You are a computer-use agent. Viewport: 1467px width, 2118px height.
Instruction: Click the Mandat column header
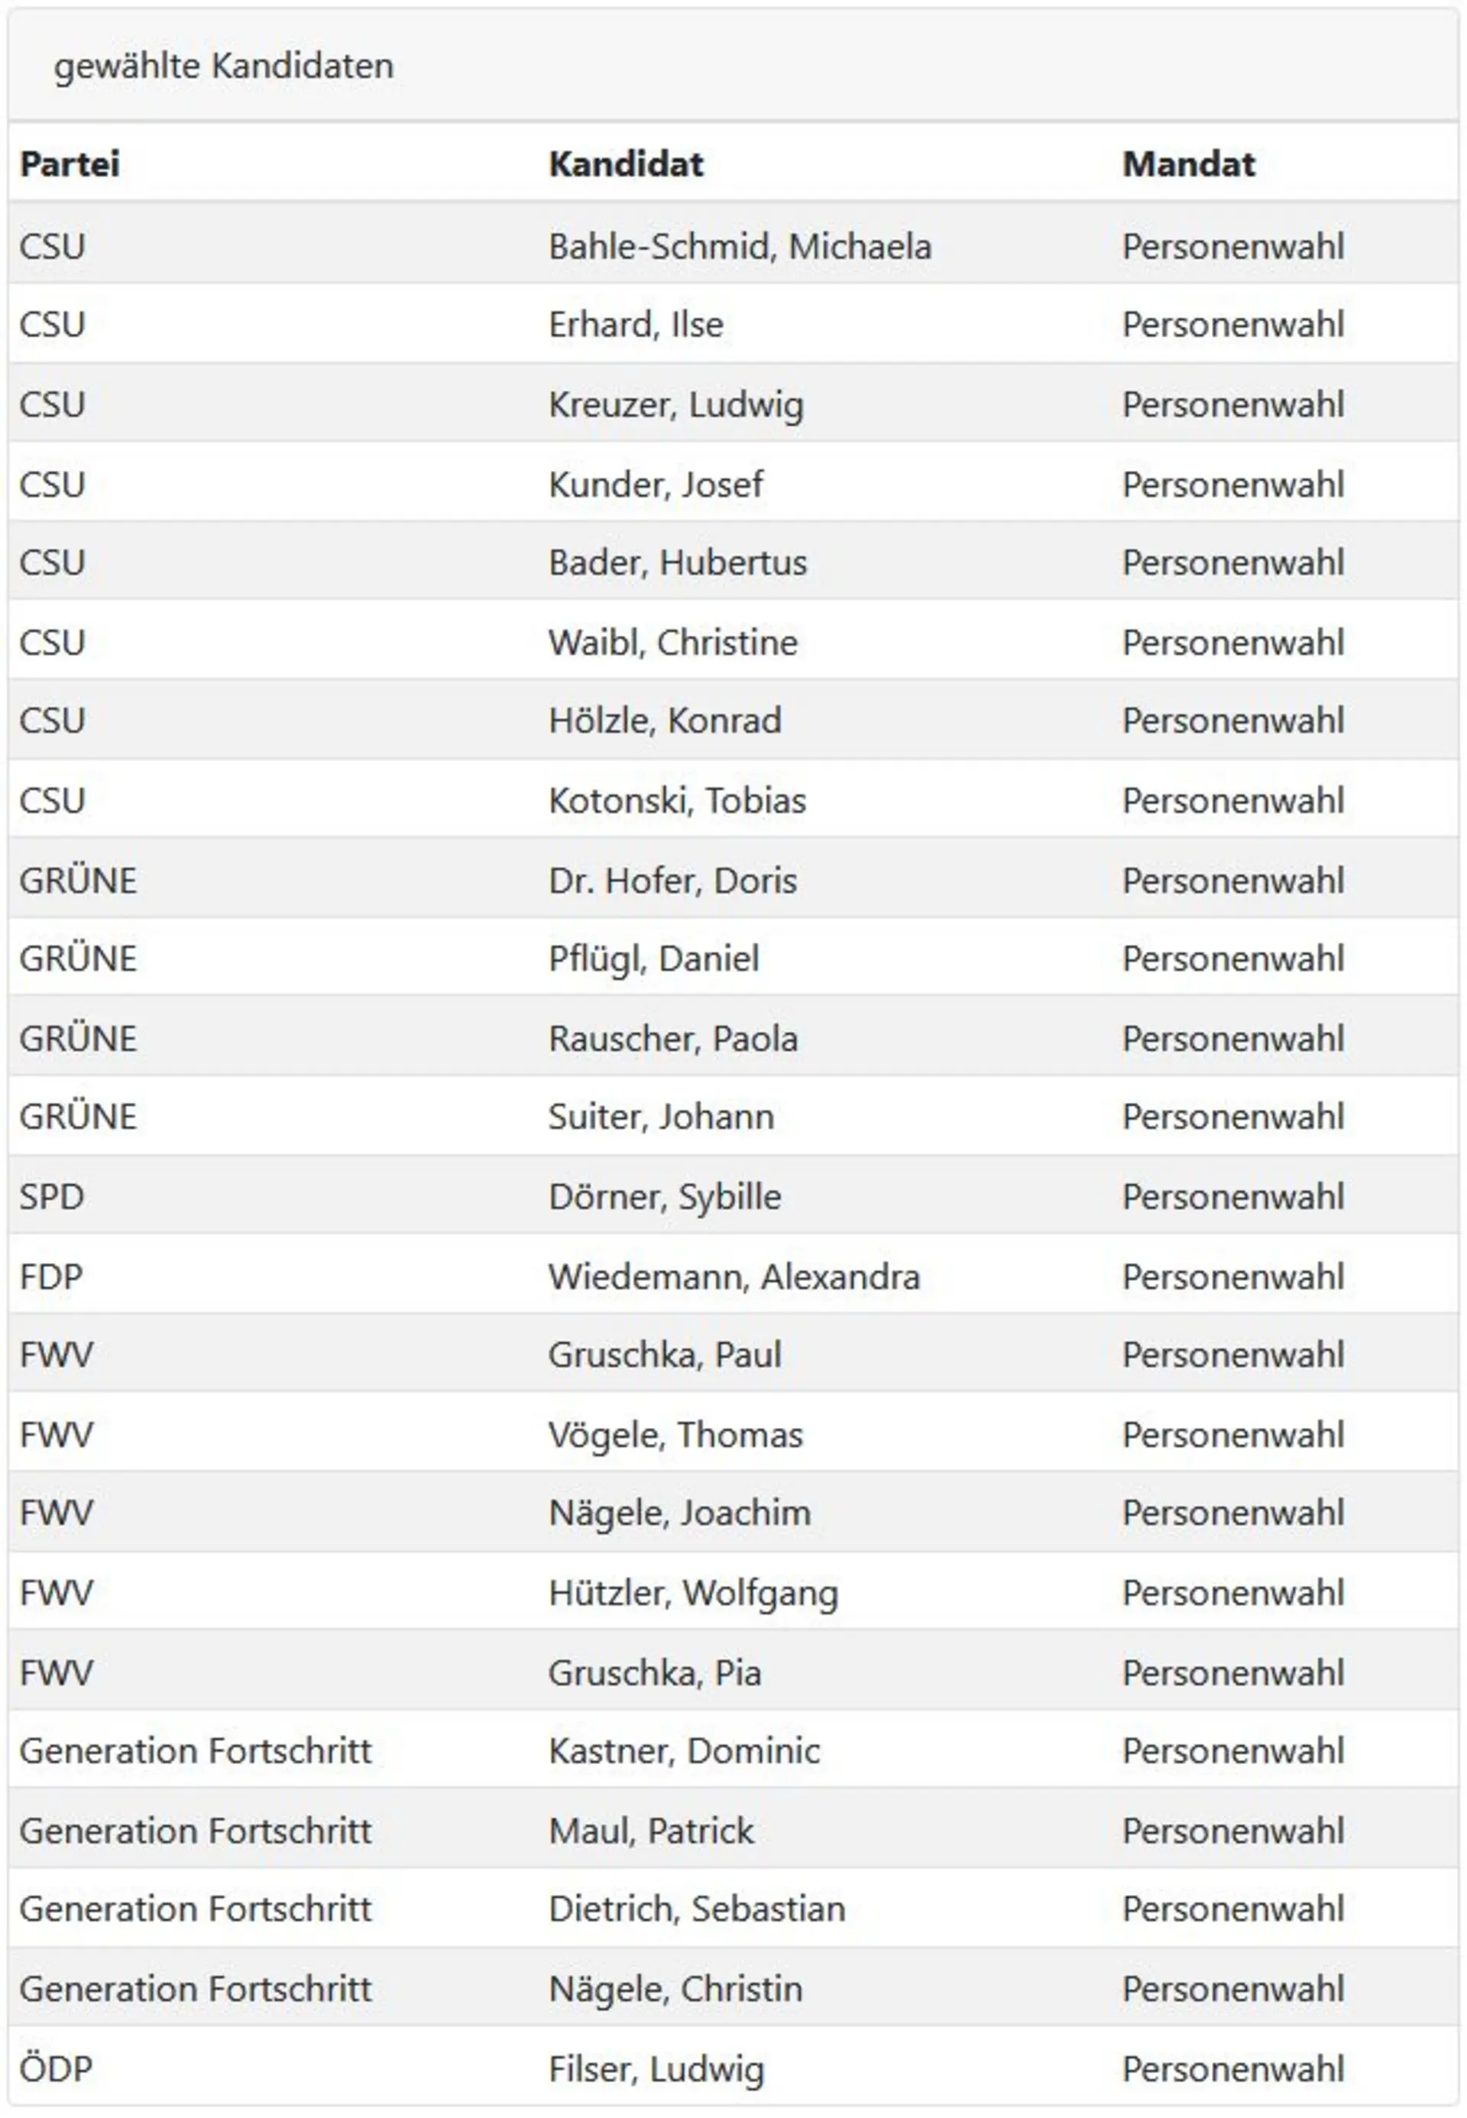(1188, 164)
